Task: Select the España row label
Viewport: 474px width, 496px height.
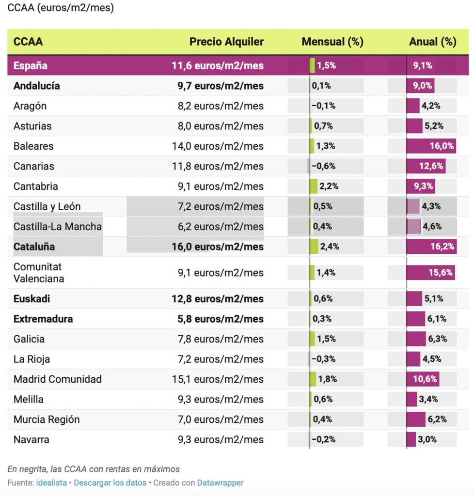Action: pos(31,65)
